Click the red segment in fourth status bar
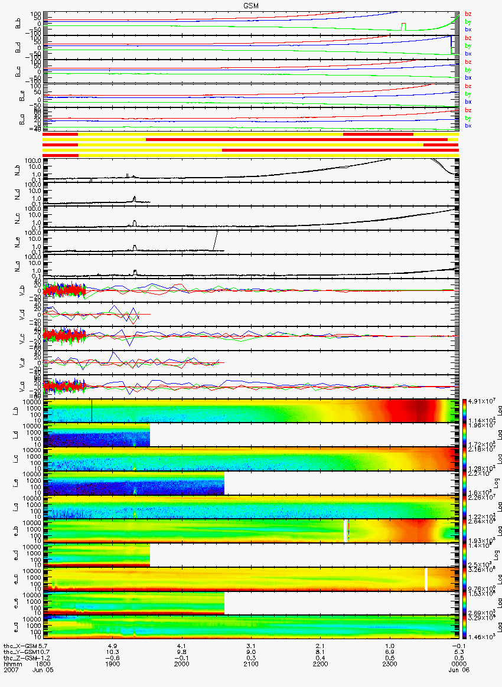The image size is (502, 687). (340, 150)
